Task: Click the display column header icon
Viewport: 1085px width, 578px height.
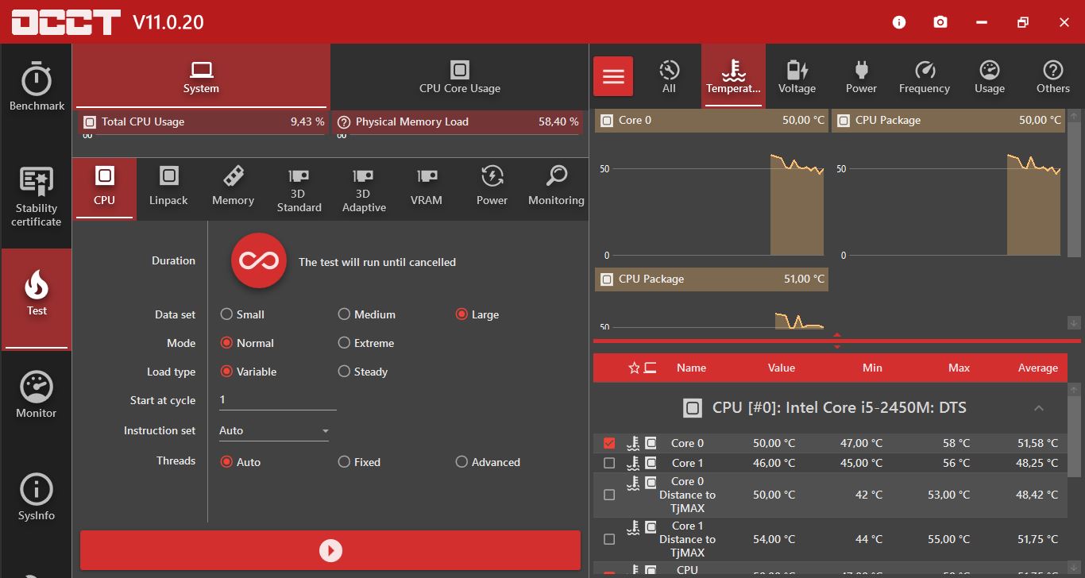Action: tap(651, 368)
